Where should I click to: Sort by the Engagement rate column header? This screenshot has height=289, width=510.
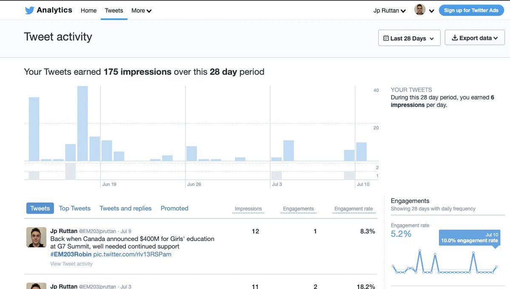354,209
